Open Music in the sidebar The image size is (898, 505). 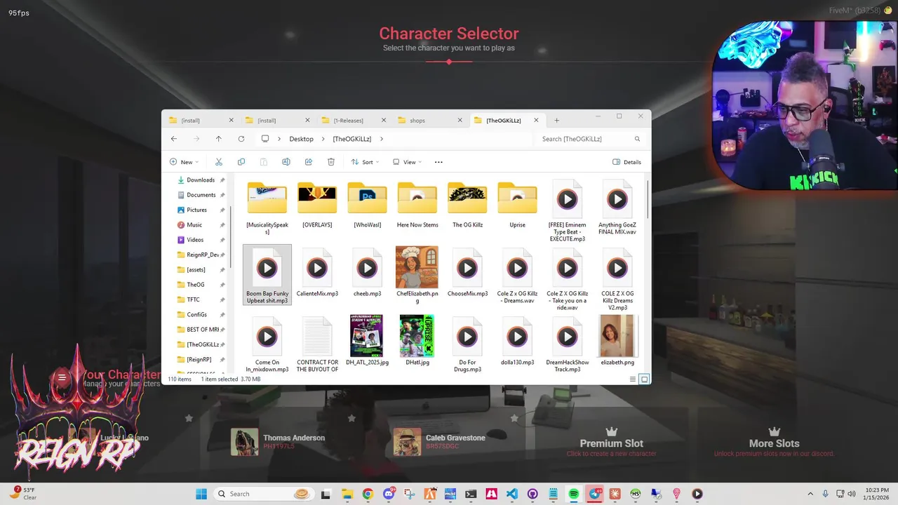[201, 225]
